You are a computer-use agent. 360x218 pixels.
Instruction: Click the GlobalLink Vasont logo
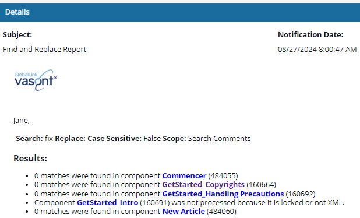click(36, 80)
